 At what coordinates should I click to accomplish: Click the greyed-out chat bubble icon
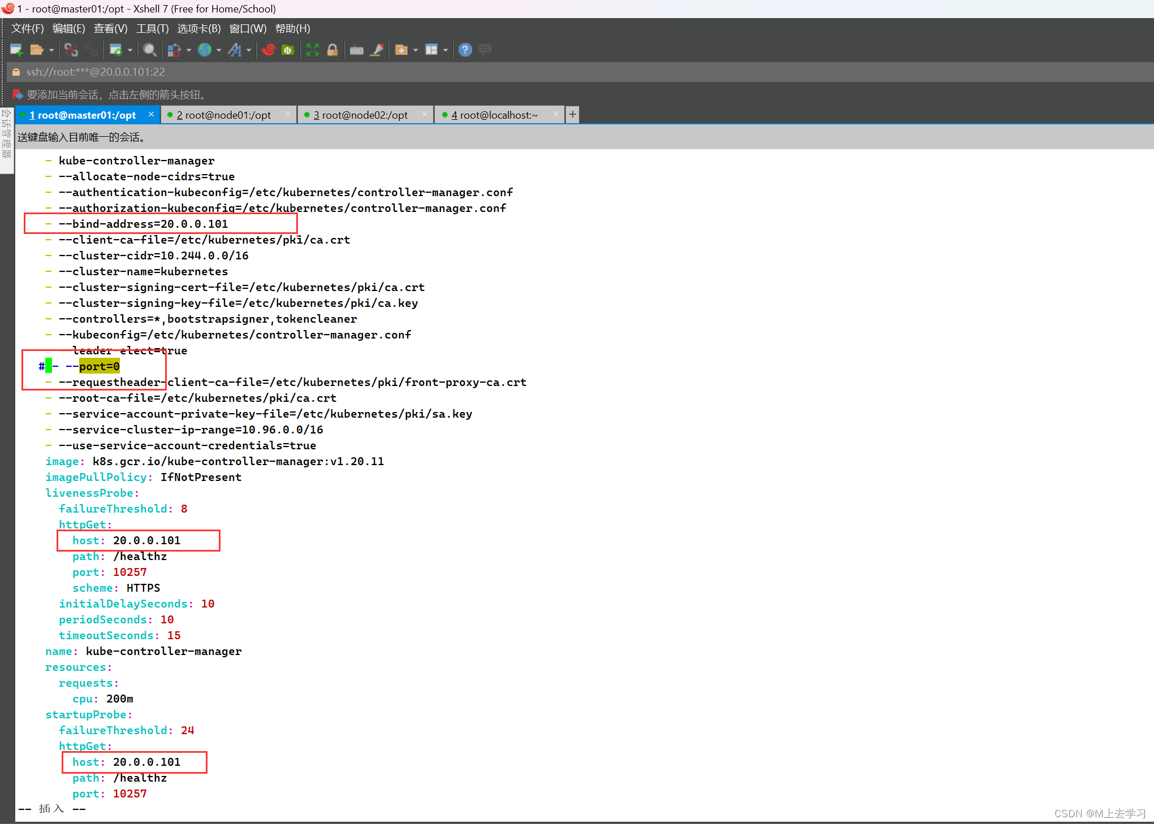pos(485,50)
